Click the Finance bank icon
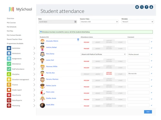This screenshot has height=120, width=161. [x=9, y=85]
